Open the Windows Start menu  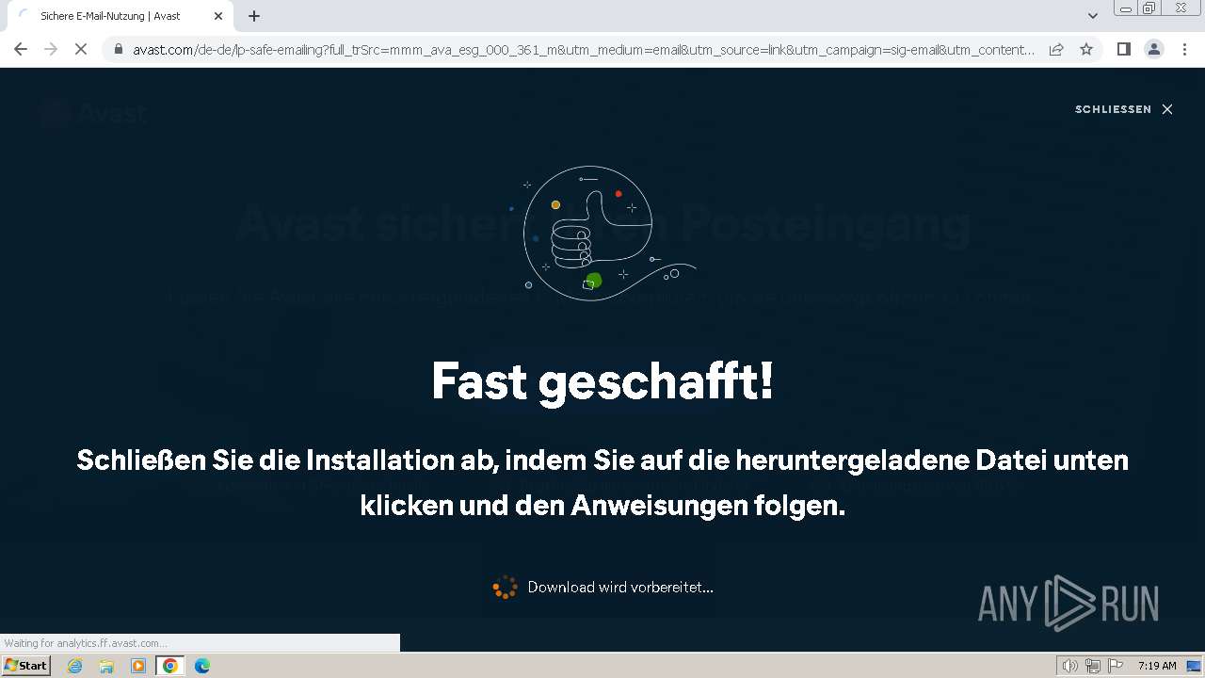[25, 666]
